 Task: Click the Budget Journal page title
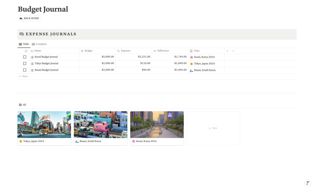(x=43, y=9)
